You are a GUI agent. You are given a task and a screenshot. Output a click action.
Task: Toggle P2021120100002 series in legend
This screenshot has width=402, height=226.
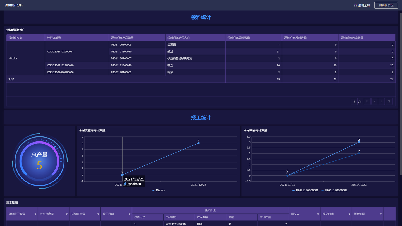click(334, 190)
